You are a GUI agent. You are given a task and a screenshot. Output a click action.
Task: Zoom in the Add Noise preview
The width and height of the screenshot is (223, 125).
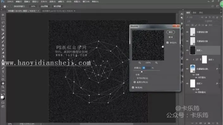tap(156, 62)
